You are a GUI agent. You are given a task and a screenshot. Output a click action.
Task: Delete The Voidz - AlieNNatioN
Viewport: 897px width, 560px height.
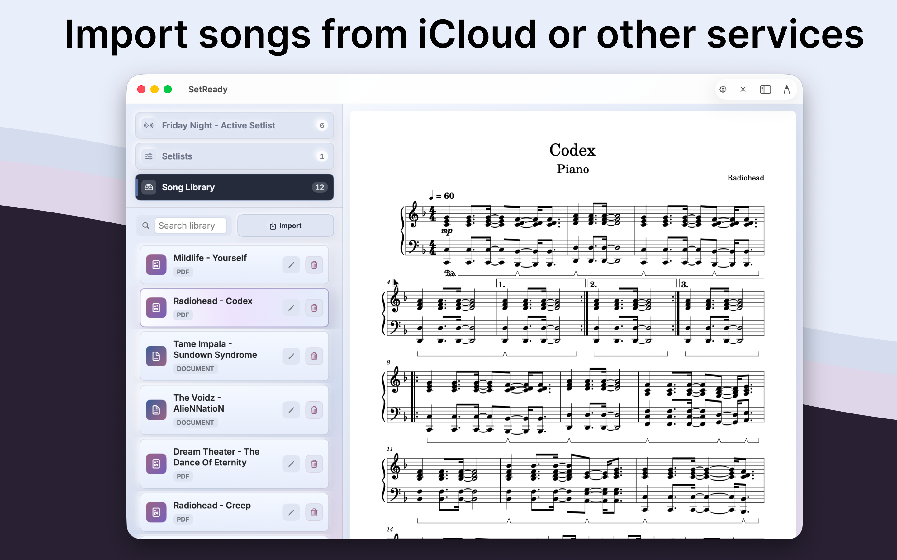(314, 410)
